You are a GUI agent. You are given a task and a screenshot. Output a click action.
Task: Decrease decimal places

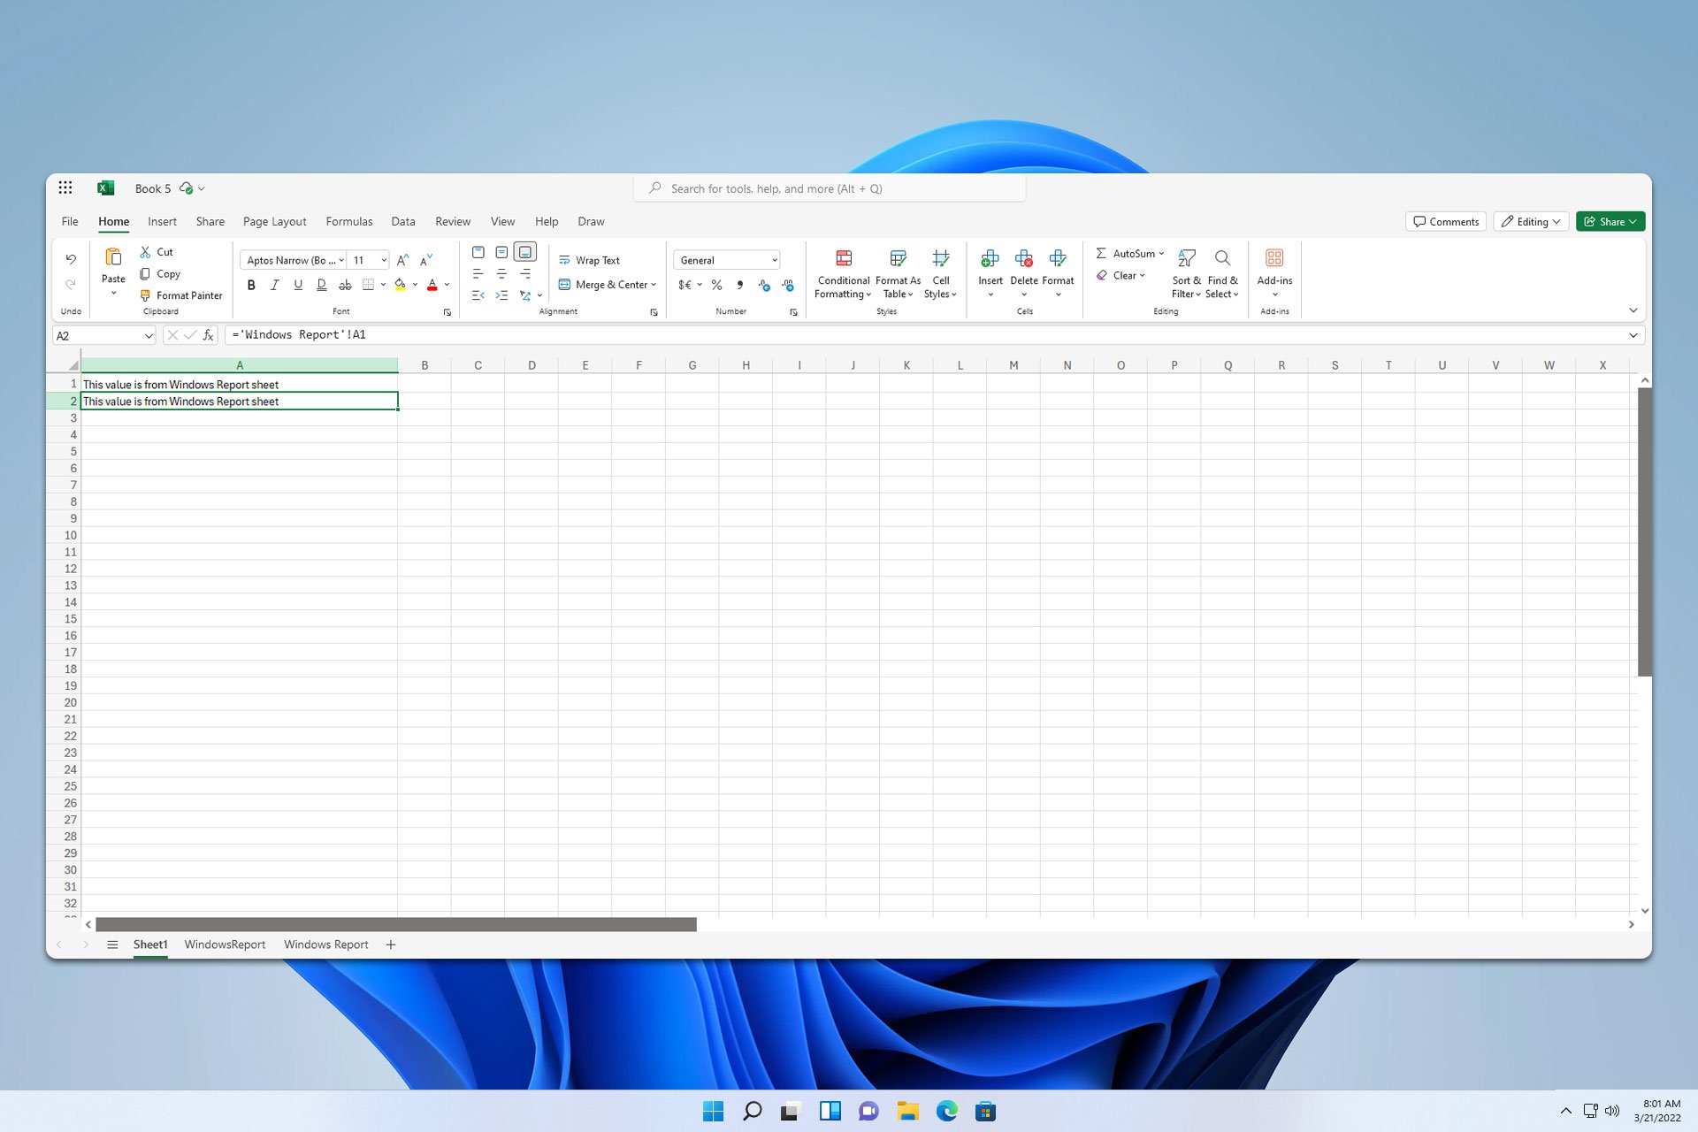coord(788,285)
